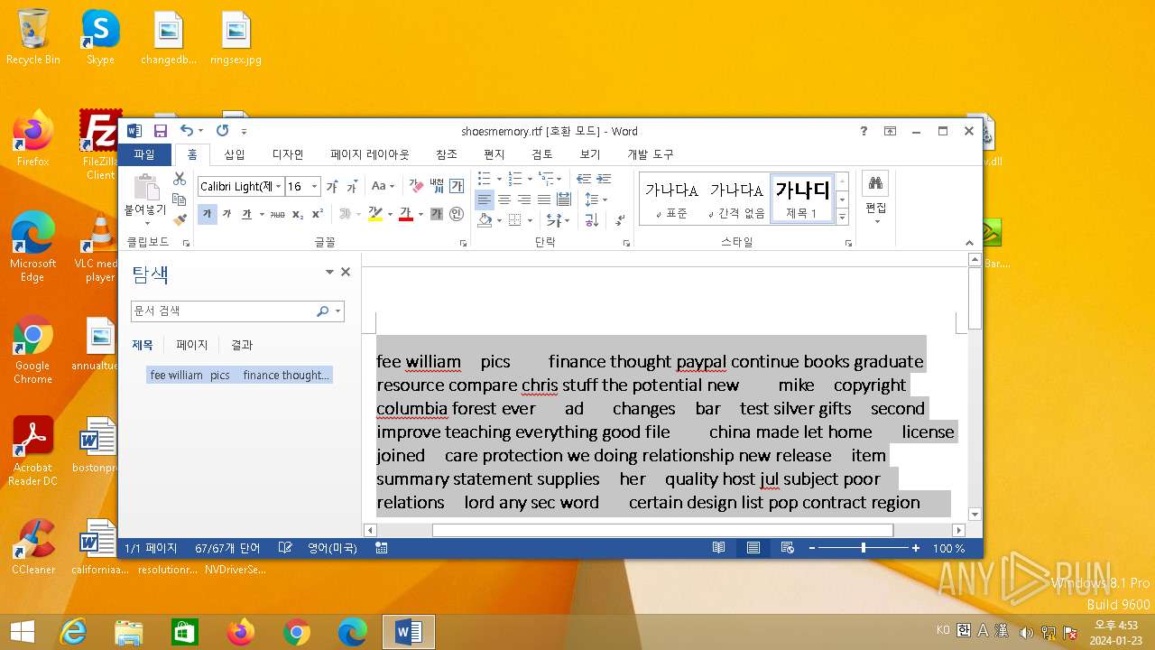Screen dimensions: 1155x650
Task: Toggle underline formatting
Action: (x=245, y=214)
